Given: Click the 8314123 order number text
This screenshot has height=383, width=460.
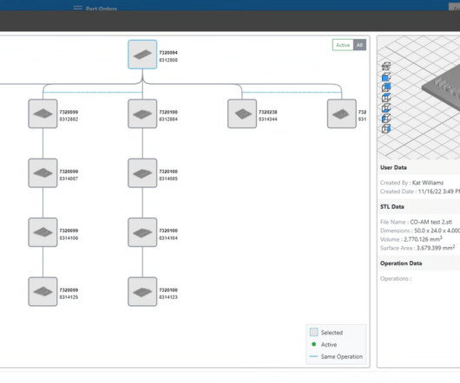Looking at the screenshot, I should pyautogui.click(x=168, y=297).
